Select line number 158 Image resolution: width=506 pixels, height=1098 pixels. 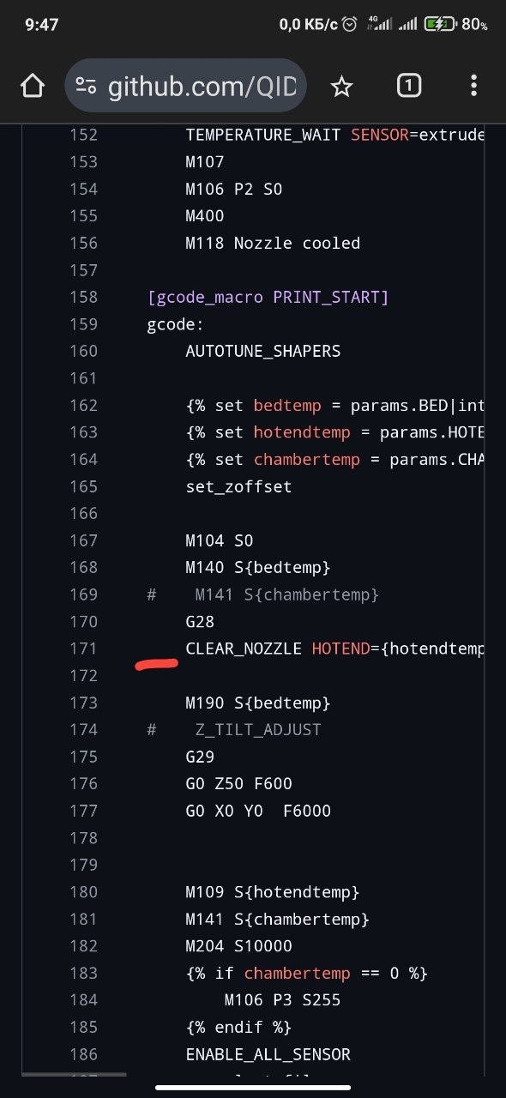(83, 297)
